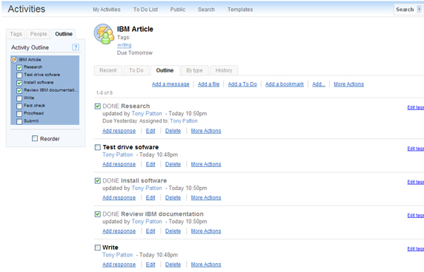This screenshot has width=424, height=272.
Task: Click Add a bookmark link
Action: (285, 84)
